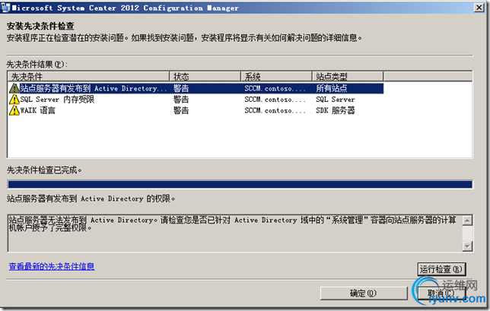Click 所有站点 cell in the highlighted row

tap(331, 88)
